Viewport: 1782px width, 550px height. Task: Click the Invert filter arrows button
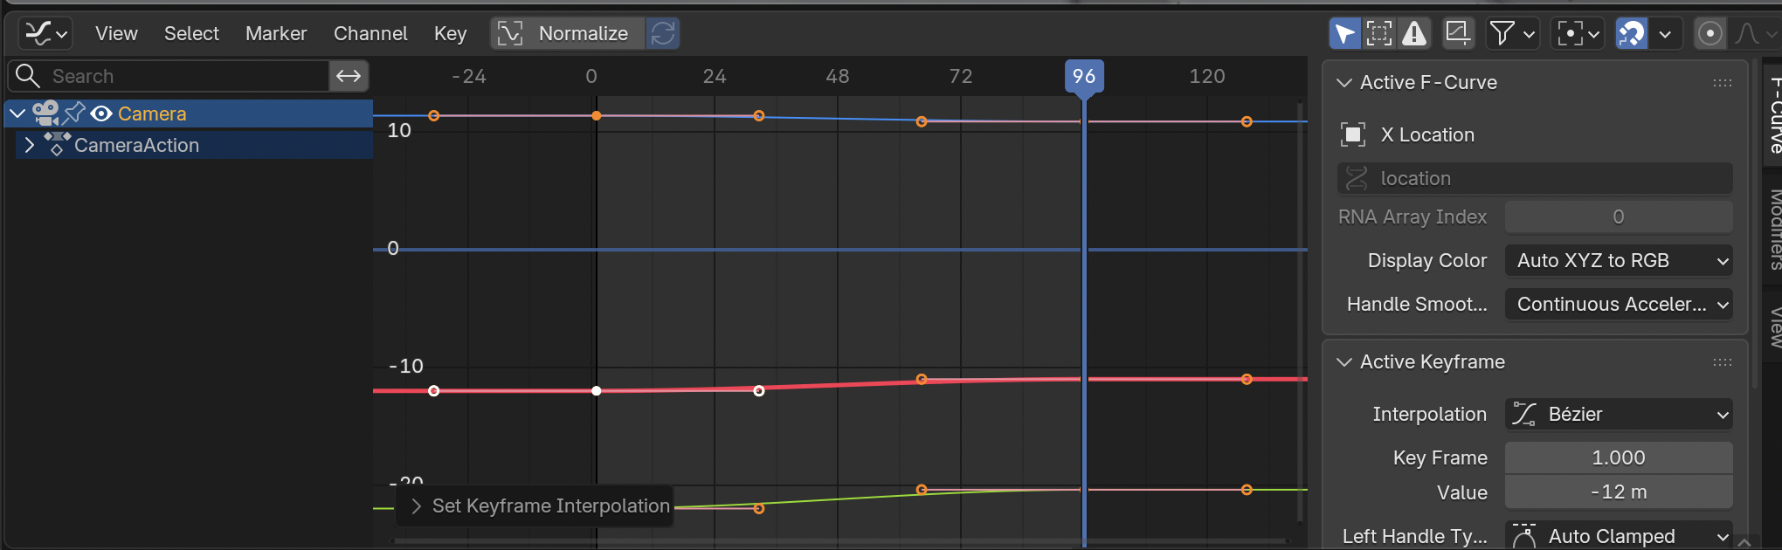[349, 76]
